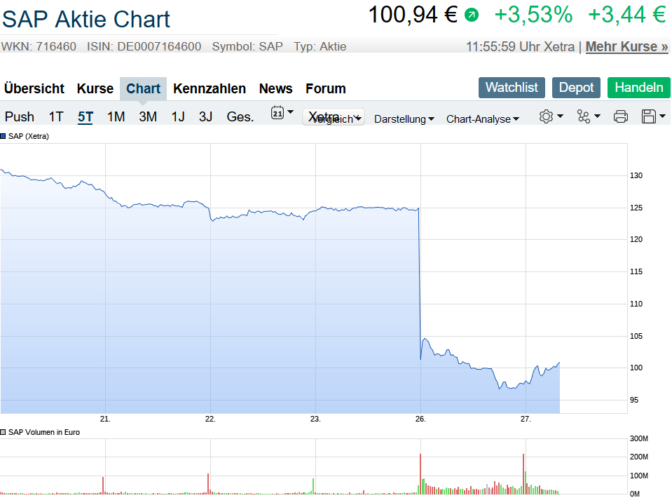Image resolution: width=672 pixels, height=498 pixels.
Task: Print the chart with printer icon
Action: coord(621,116)
